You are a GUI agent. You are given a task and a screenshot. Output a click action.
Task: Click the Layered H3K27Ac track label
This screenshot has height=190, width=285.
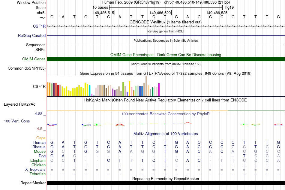pyautogui.click(x=19, y=104)
